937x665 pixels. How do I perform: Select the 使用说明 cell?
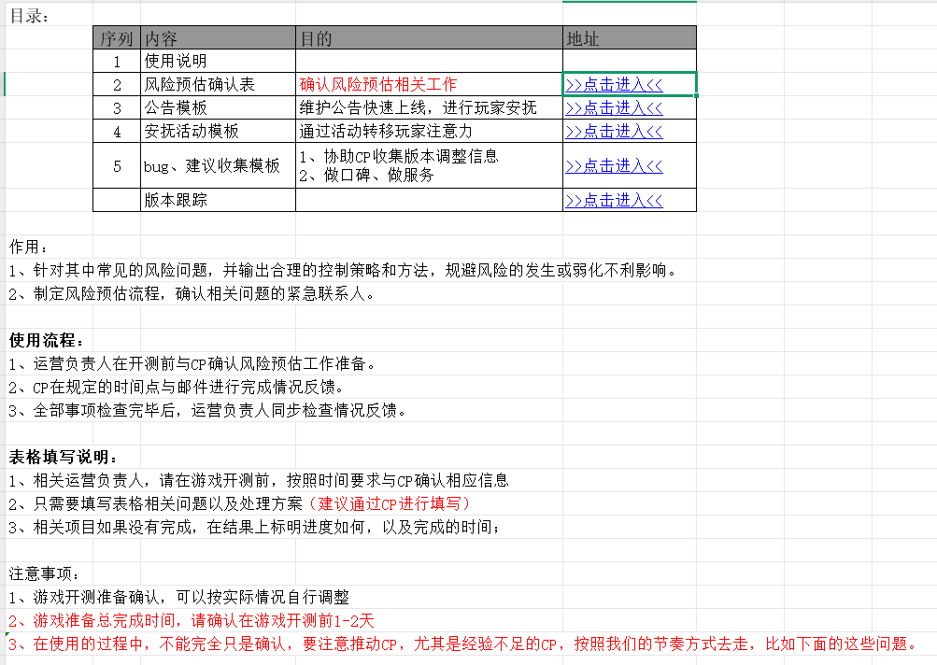(218, 61)
